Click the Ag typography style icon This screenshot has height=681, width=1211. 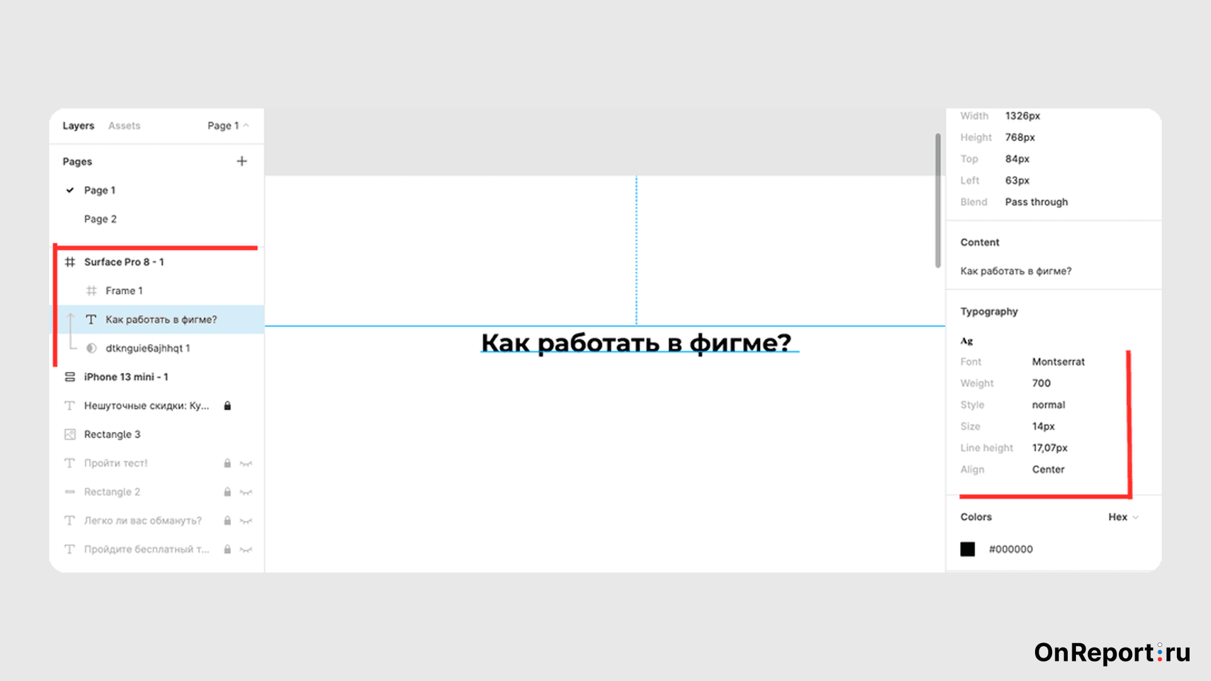tap(967, 341)
